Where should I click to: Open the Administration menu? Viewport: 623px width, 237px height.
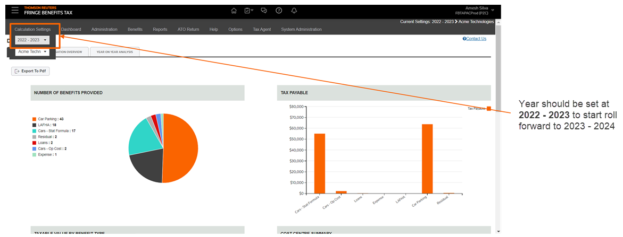[104, 29]
